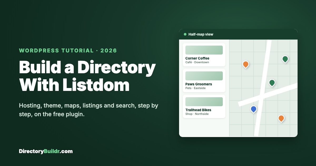This screenshot has width=316, height=166.
Task: Click the "Build a Directory With Listdom" headline
Action: pyautogui.click(x=87, y=76)
